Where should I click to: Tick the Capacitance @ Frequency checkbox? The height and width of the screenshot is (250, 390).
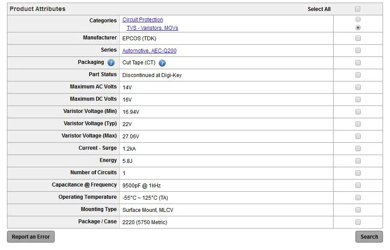[x=358, y=185]
